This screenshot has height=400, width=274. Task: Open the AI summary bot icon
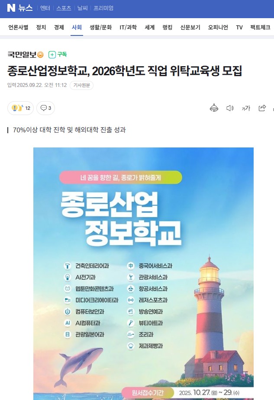pos(214,108)
